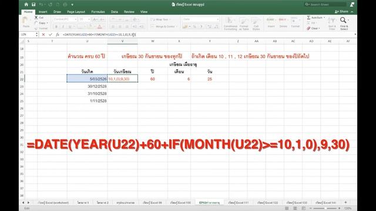Click the Format painter brush
Image resolution: width=376 pixels, height=211 pixels.
pyautogui.click(x=36, y=28)
